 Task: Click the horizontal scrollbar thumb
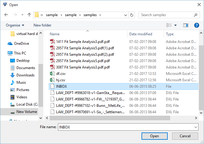coord(110,118)
